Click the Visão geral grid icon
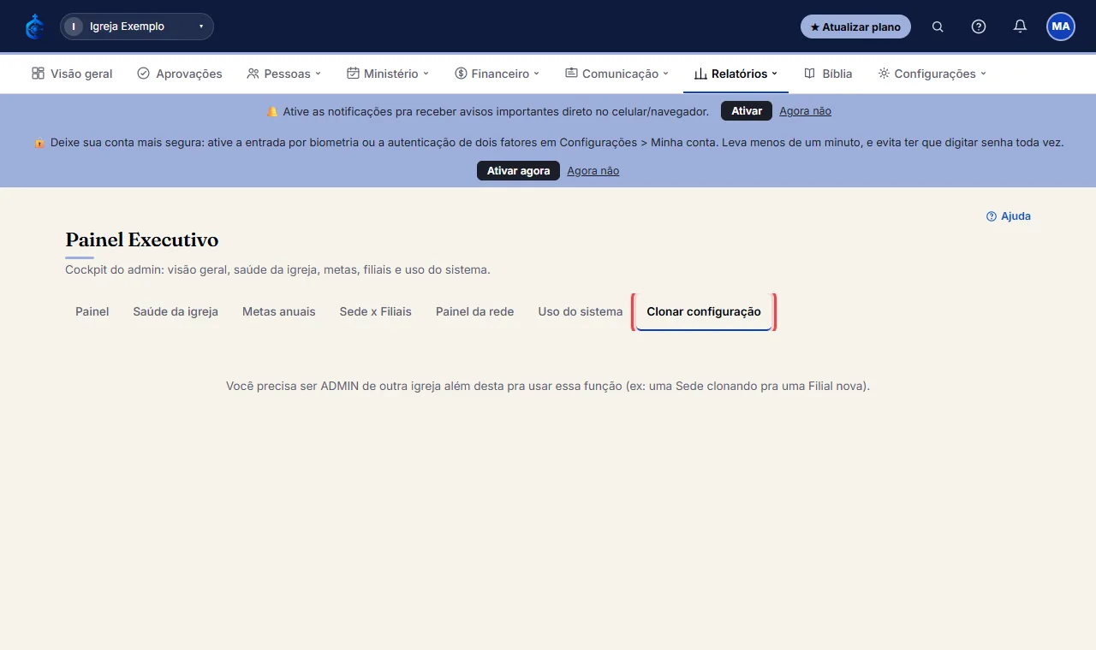The height and width of the screenshot is (650, 1096). pos(38,74)
